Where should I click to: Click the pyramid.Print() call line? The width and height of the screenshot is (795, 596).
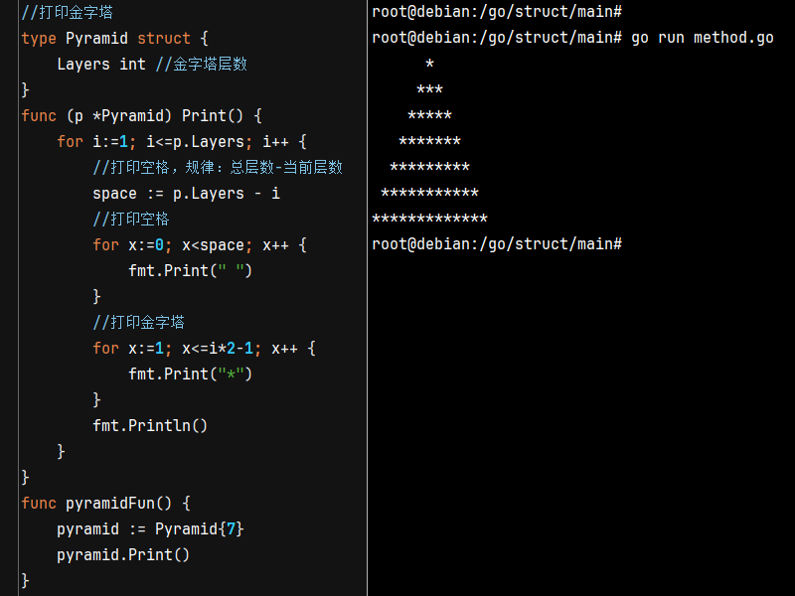coord(123,555)
